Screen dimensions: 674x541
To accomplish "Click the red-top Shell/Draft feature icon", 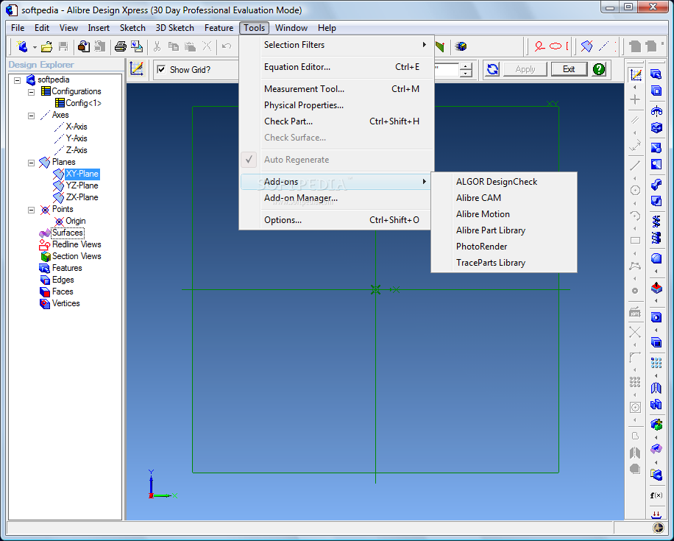I will click(656, 287).
